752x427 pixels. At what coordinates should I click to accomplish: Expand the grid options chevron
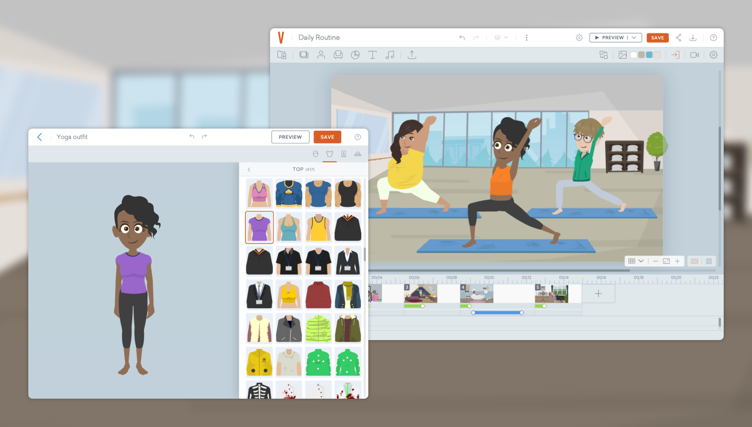pyautogui.click(x=642, y=261)
